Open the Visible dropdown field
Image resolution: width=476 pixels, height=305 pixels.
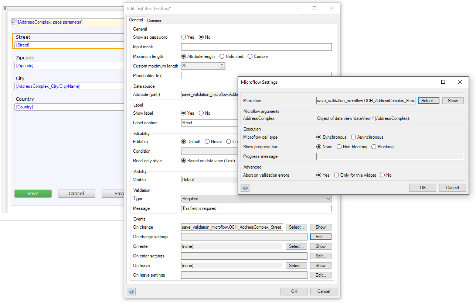tap(209, 180)
